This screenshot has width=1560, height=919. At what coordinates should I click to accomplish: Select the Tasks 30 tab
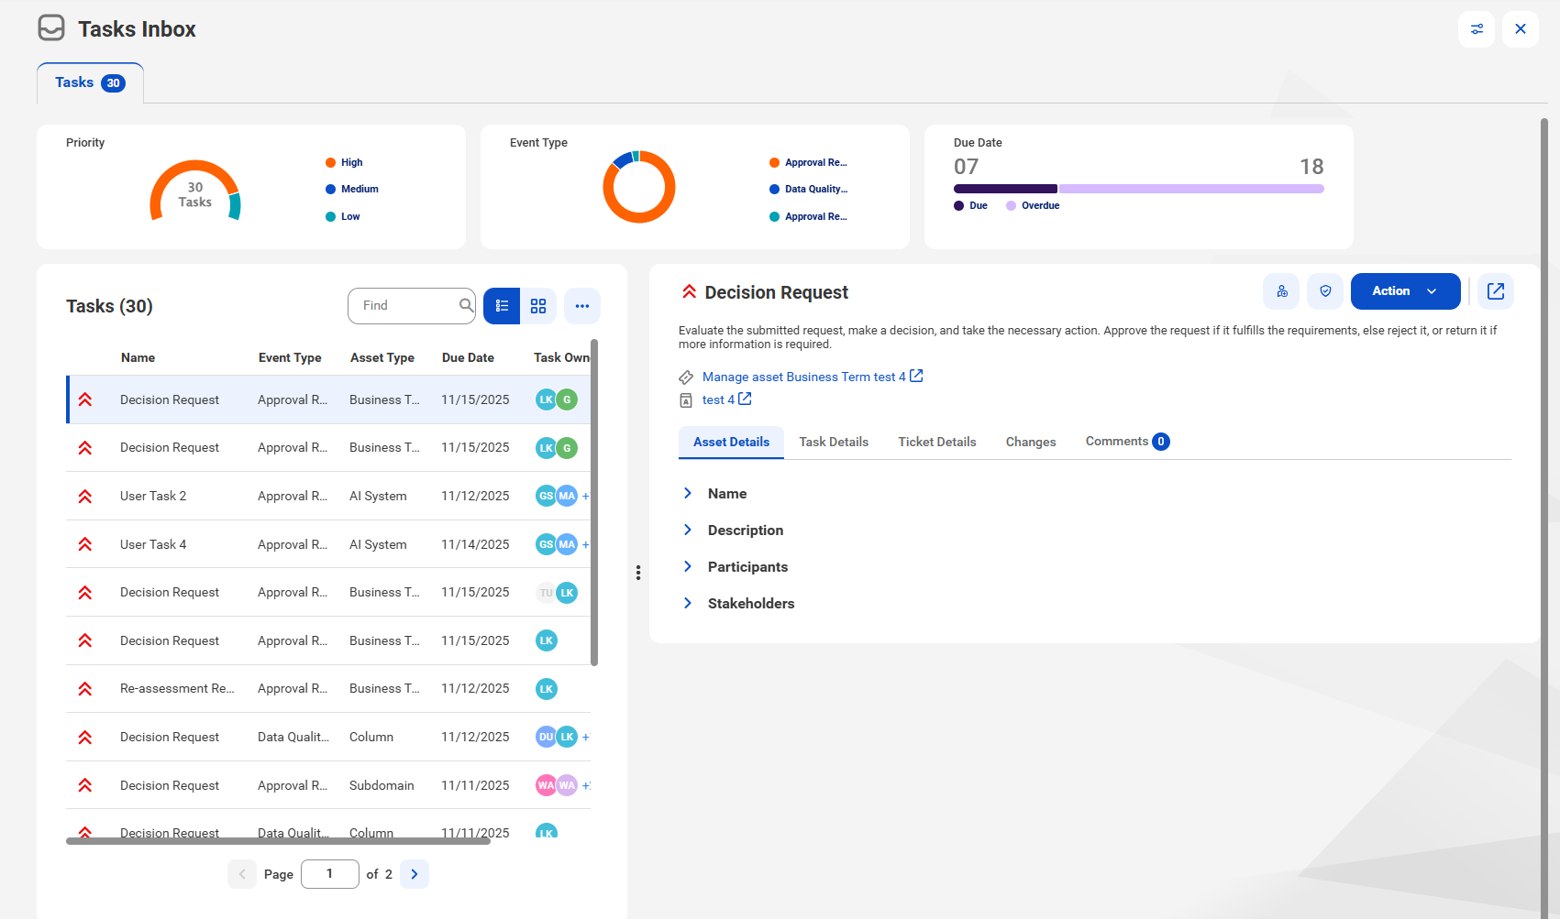[90, 82]
